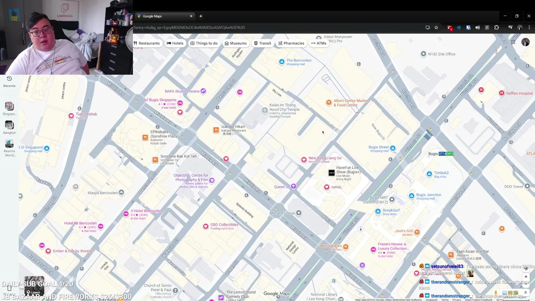
Task: Click the New Rong Liang Ge pin
Action: [304, 160]
